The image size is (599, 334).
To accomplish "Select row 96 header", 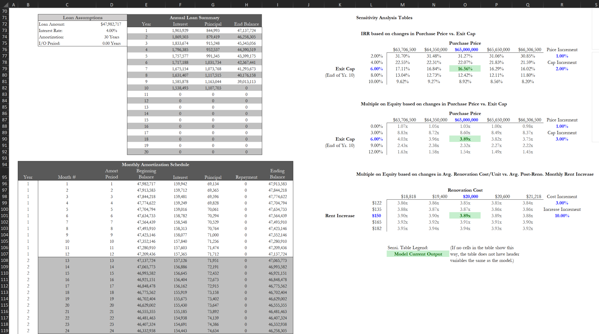I will (x=4, y=184).
